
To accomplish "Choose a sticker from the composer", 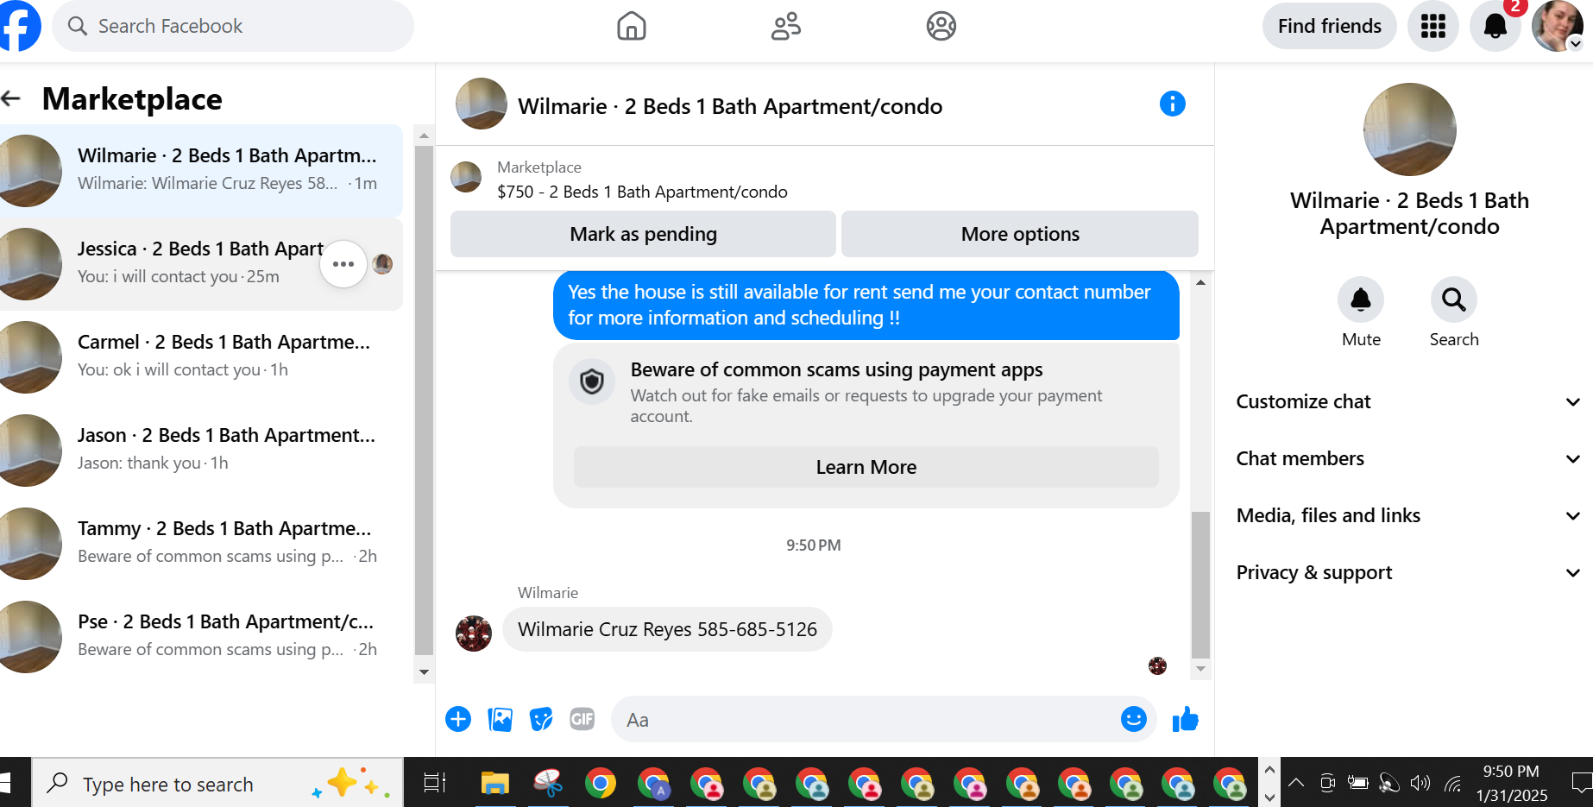I will 541,719.
